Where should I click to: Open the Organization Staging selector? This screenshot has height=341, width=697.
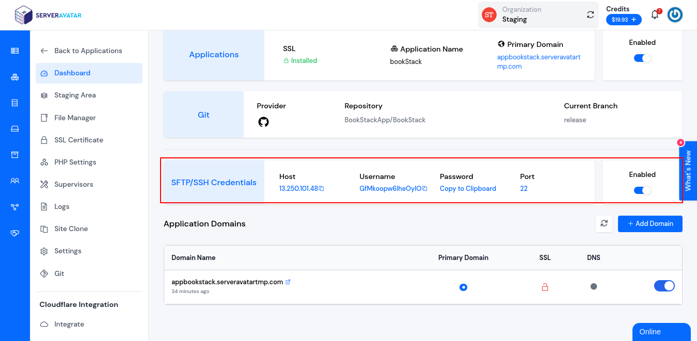click(538, 15)
